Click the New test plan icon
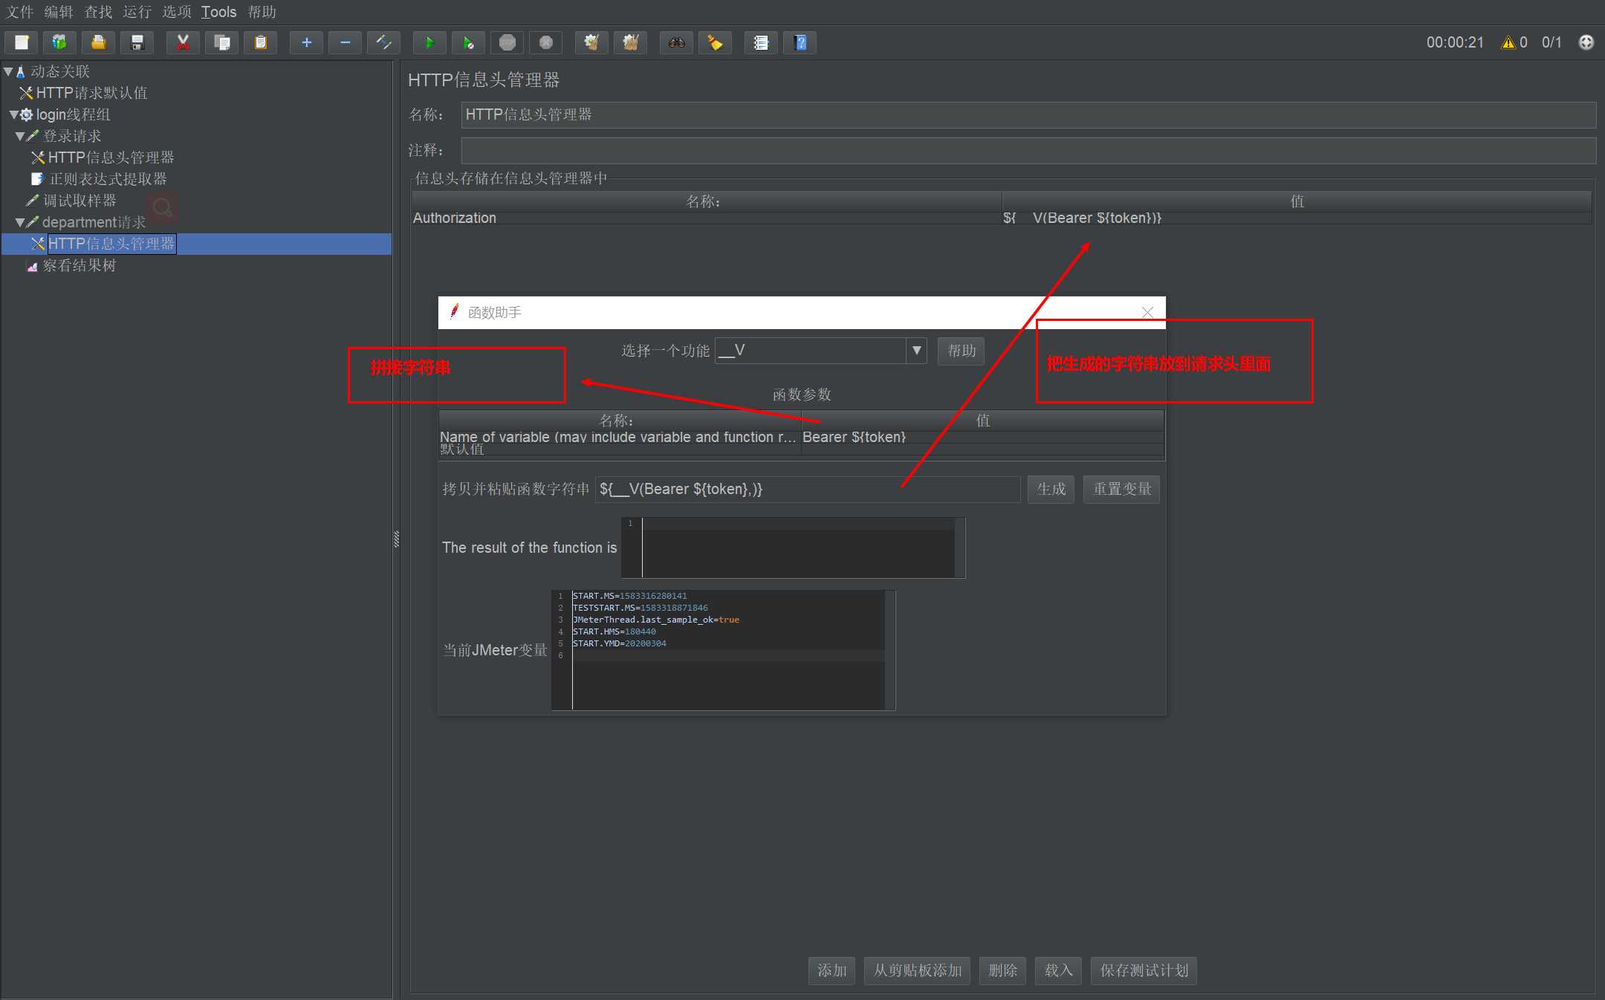Viewport: 1605px width, 1000px height. tap(22, 42)
